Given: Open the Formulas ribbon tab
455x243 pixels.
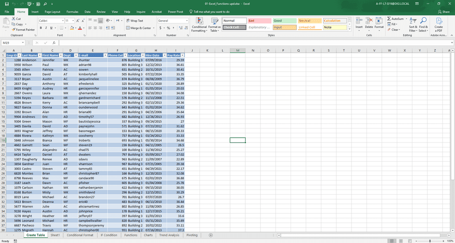Looking at the screenshot, I should [72, 12].
